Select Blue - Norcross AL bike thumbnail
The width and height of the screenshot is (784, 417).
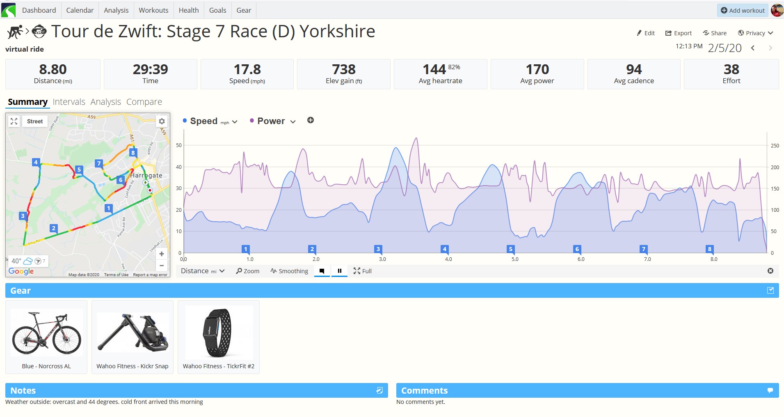tap(46, 337)
